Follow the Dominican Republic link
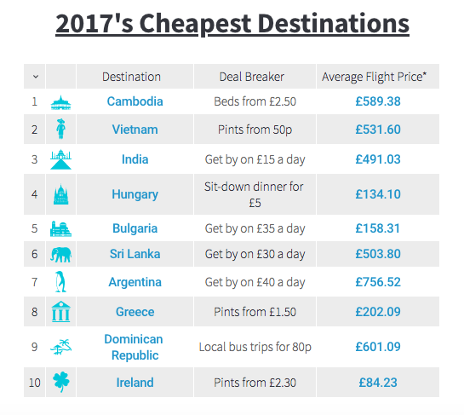464x415 pixels. tap(134, 347)
